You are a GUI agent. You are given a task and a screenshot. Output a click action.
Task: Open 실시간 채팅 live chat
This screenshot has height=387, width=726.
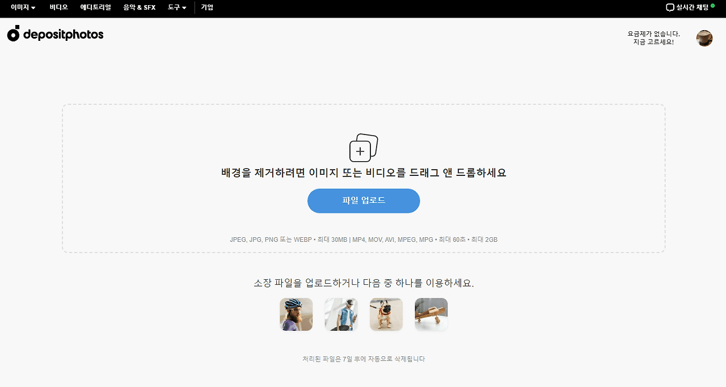(x=690, y=8)
